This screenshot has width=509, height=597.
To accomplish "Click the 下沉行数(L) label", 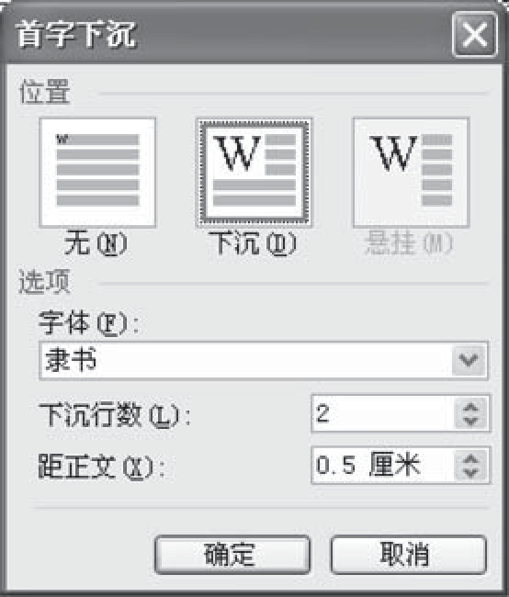I will click(x=114, y=415).
